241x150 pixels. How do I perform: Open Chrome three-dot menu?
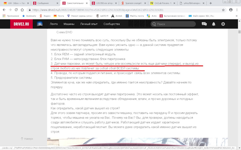pyautogui.click(x=237, y=10)
